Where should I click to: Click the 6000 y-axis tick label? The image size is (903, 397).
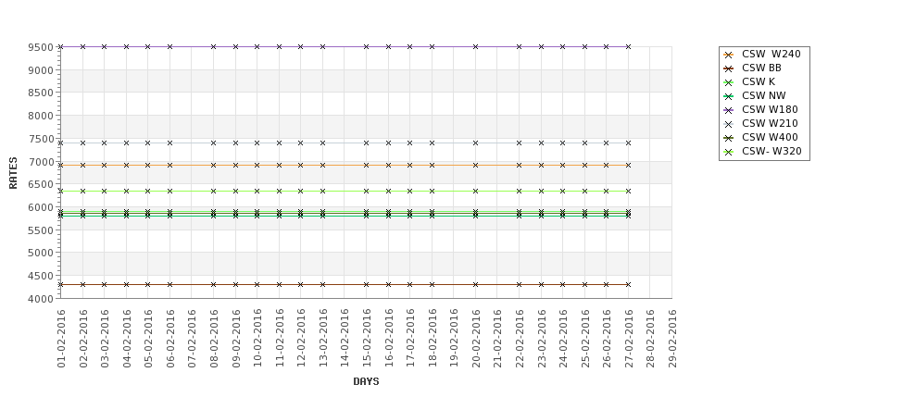tap(41, 207)
